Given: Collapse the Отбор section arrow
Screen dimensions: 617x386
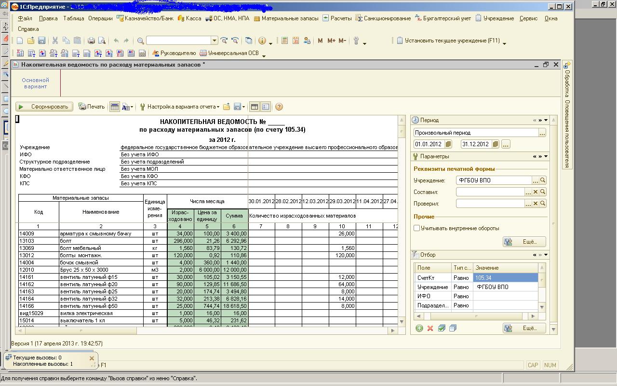Looking at the screenshot, I should point(546,255).
